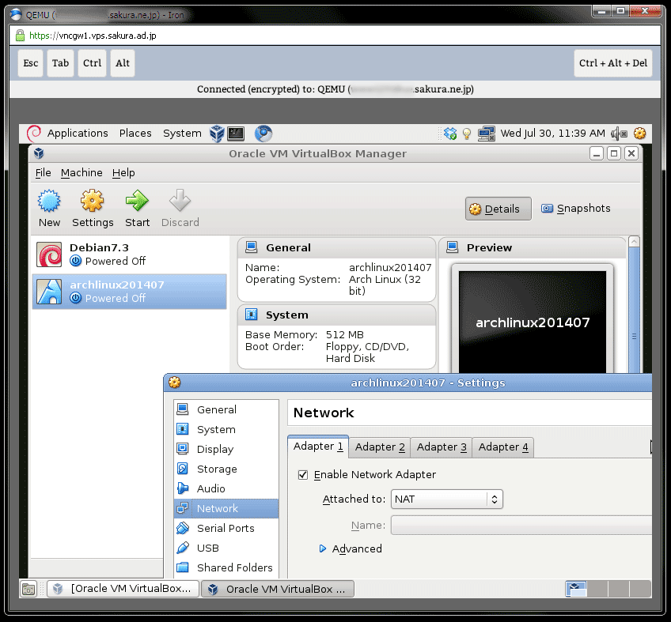The image size is (671, 622).
Task: Click the network manager tray icon
Action: point(486,134)
